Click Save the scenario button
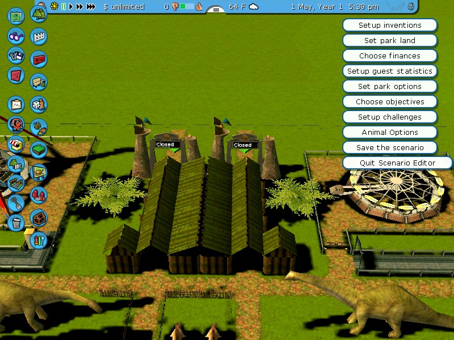 coord(389,148)
